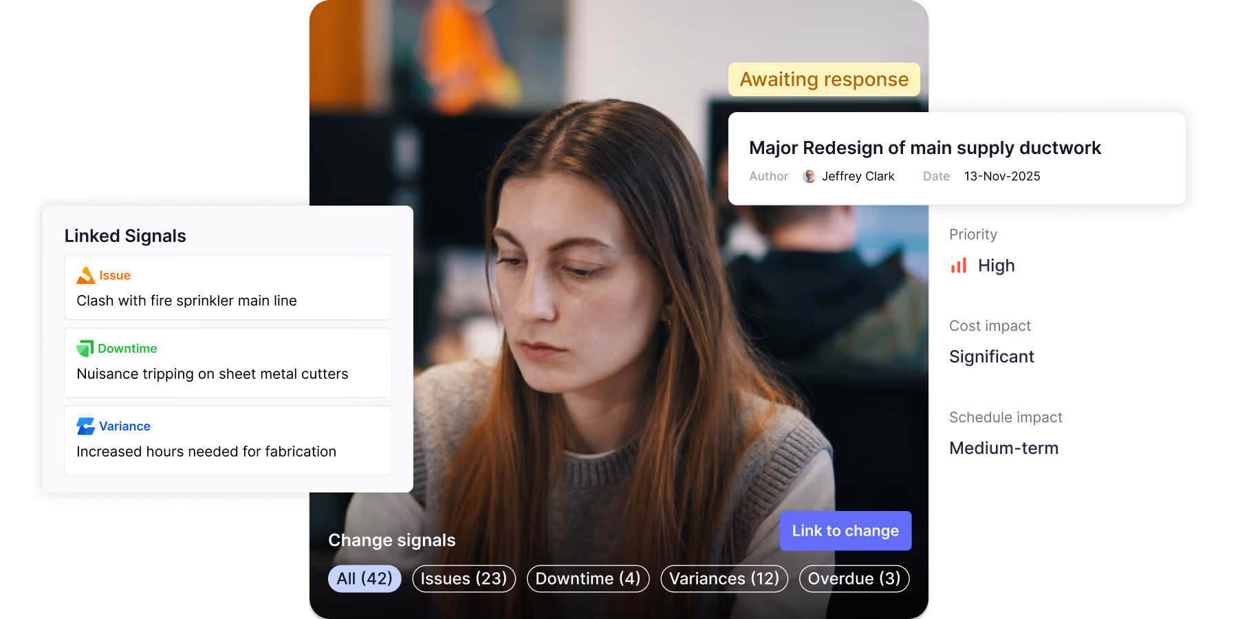Adjust the Cost impact value showing Significant
The height and width of the screenshot is (619, 1238).
tap(991, 356)
